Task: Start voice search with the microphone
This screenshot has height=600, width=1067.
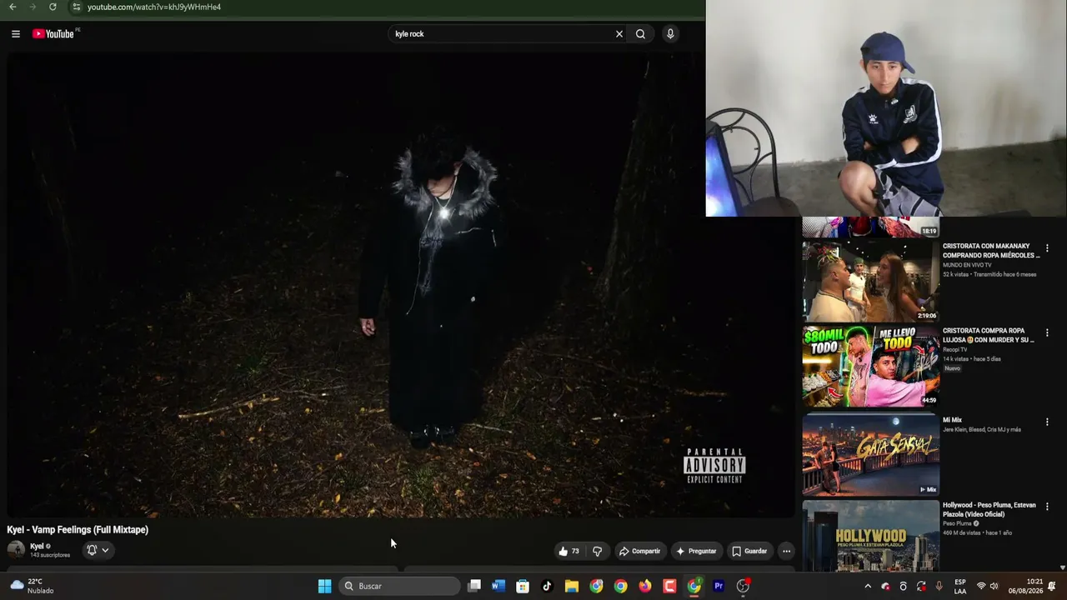Action: pos(670,34)
